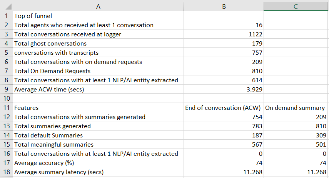This screenshot has height=178, width=329.
Task: Click 'Total summaries generated' cell
Action: click(98, 126)
